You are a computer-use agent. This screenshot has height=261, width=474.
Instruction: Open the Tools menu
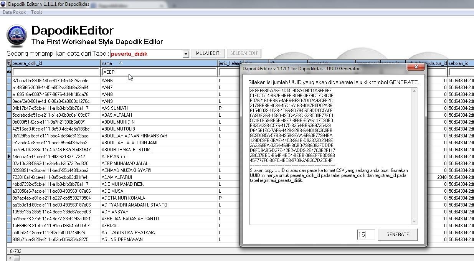[x=37, y=12]
